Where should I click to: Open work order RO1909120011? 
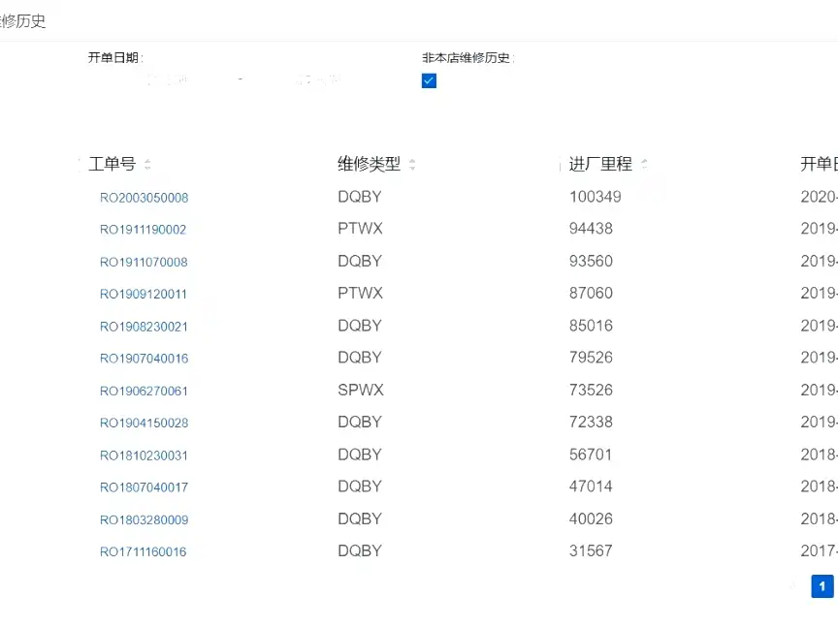[x=144, y=295]
